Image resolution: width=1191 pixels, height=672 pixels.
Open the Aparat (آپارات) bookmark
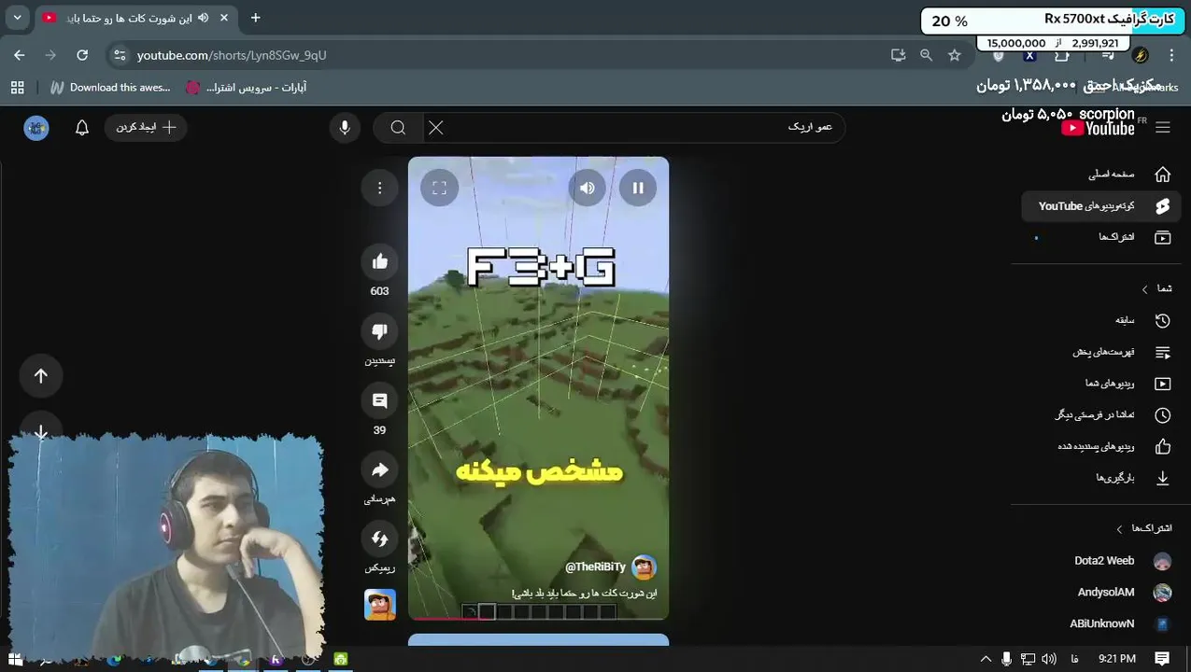click(246, 87)
